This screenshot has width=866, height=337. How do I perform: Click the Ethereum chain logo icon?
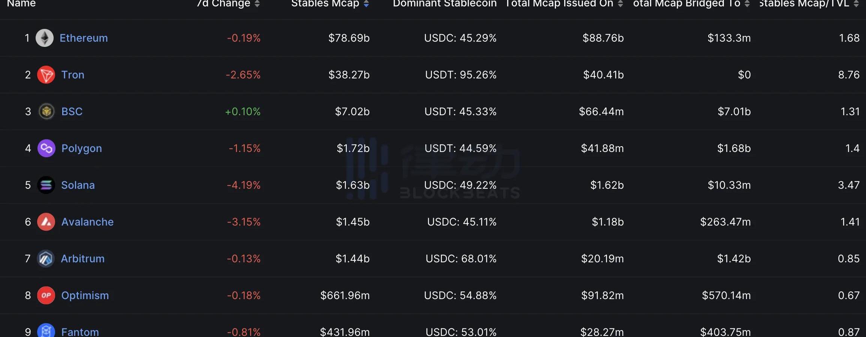click(x=45, y=38)
